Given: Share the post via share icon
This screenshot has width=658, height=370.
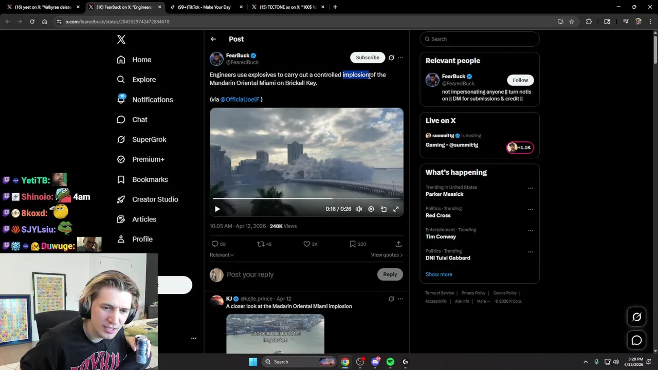Looking at the screenshot, I should (398, 244).
